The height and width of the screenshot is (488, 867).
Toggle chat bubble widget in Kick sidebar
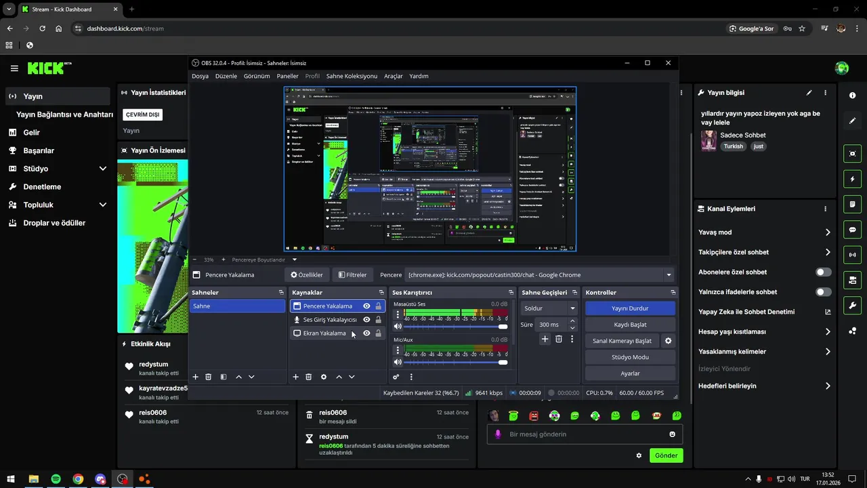click(853, 230)
